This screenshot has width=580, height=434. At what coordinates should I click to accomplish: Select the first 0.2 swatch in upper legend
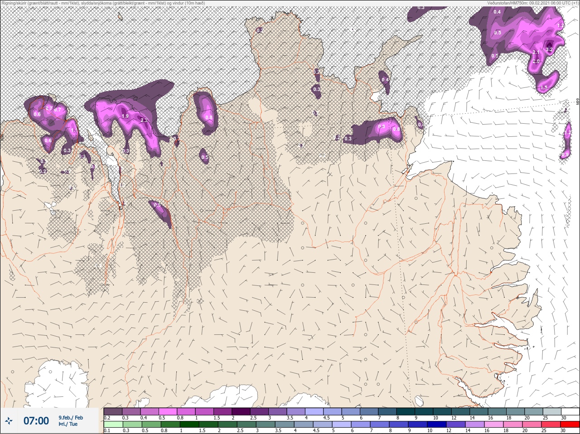coord(113,411)
